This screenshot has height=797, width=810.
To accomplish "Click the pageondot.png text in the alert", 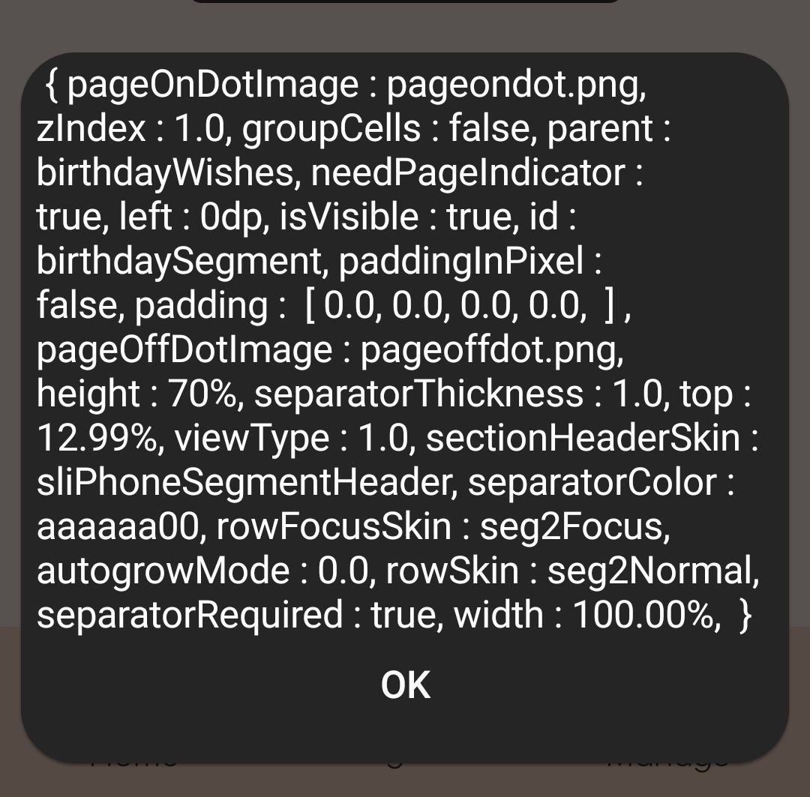I will point(516,85).
